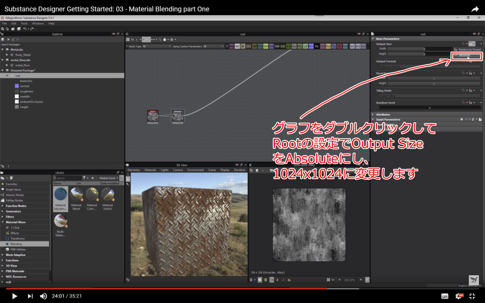Select the height output
The image size is (485, 303).
[x=24, y=107]
